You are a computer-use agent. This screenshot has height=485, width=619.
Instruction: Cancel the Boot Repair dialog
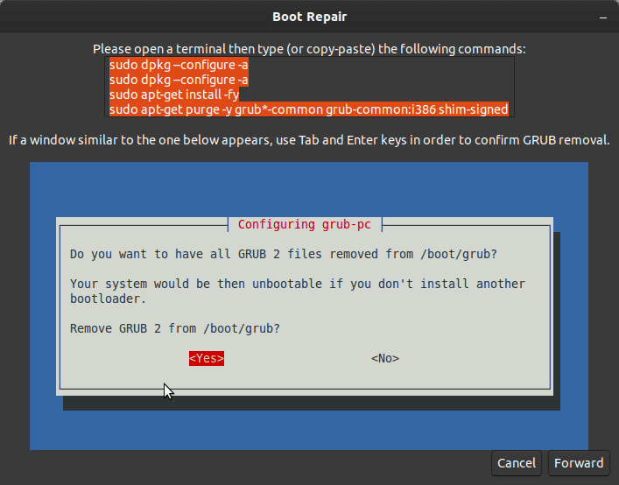point(517,463)
